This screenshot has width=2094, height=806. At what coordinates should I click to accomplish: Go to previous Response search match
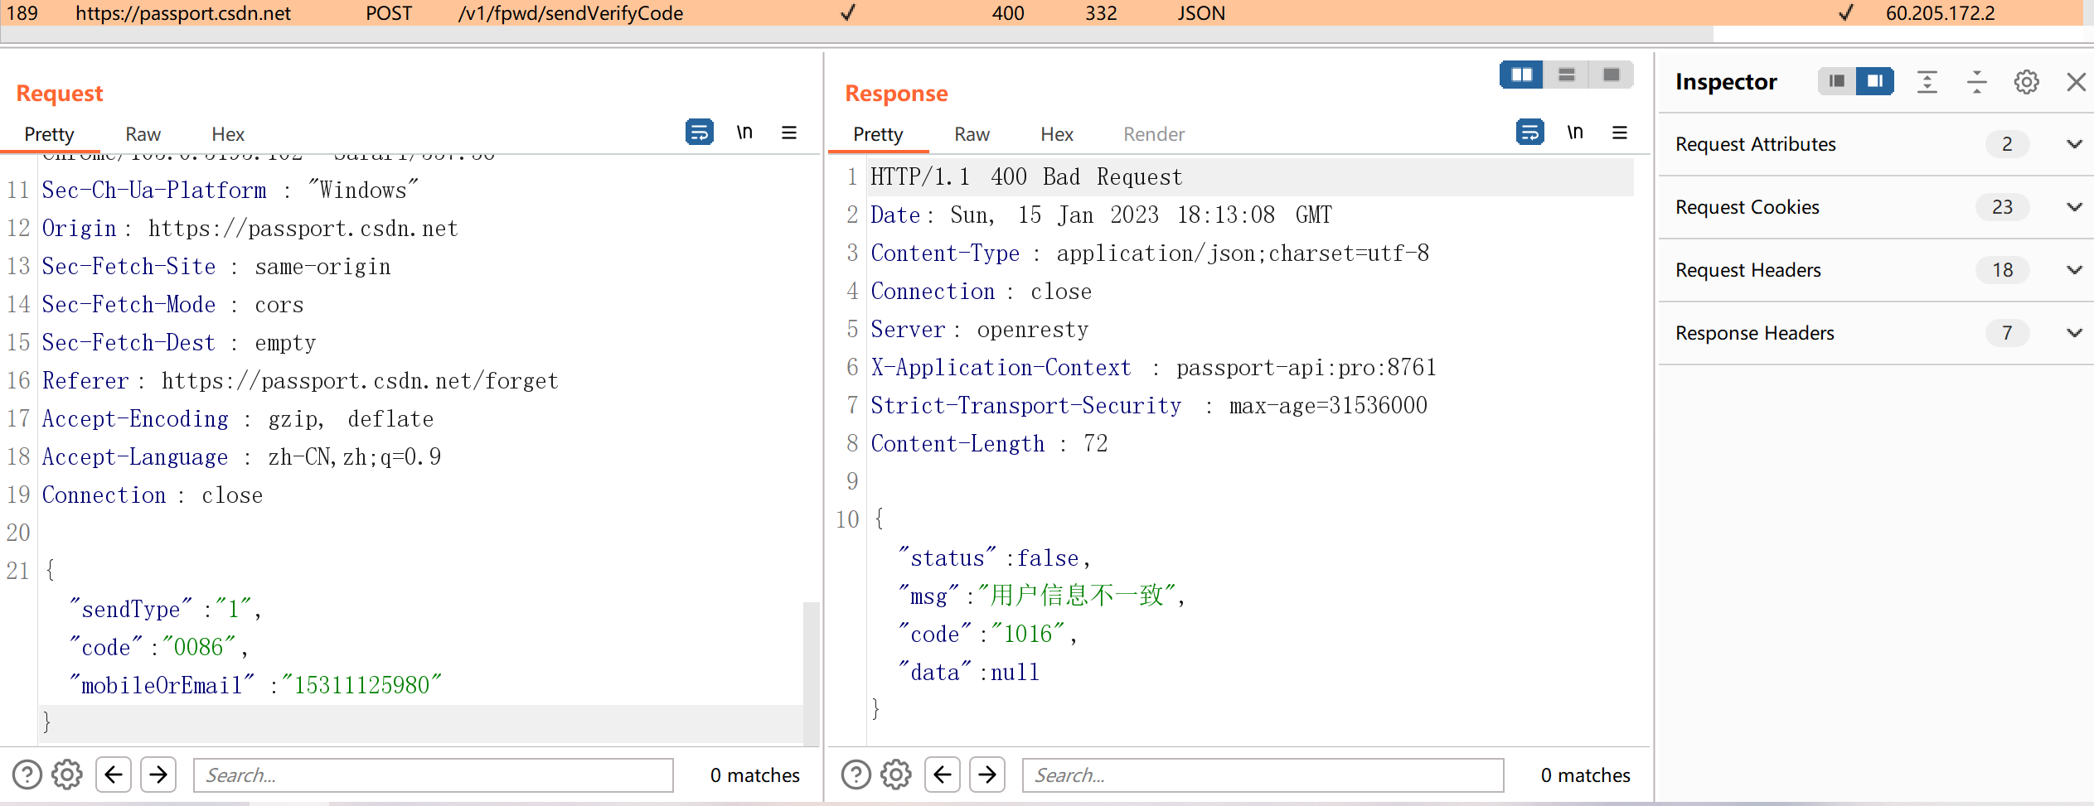point(943,775)
